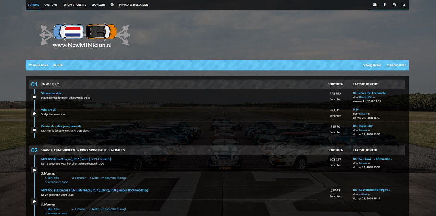Open the shop basket icon in top navigation
This screenshot has height=216, width=436.
point(112,5)
